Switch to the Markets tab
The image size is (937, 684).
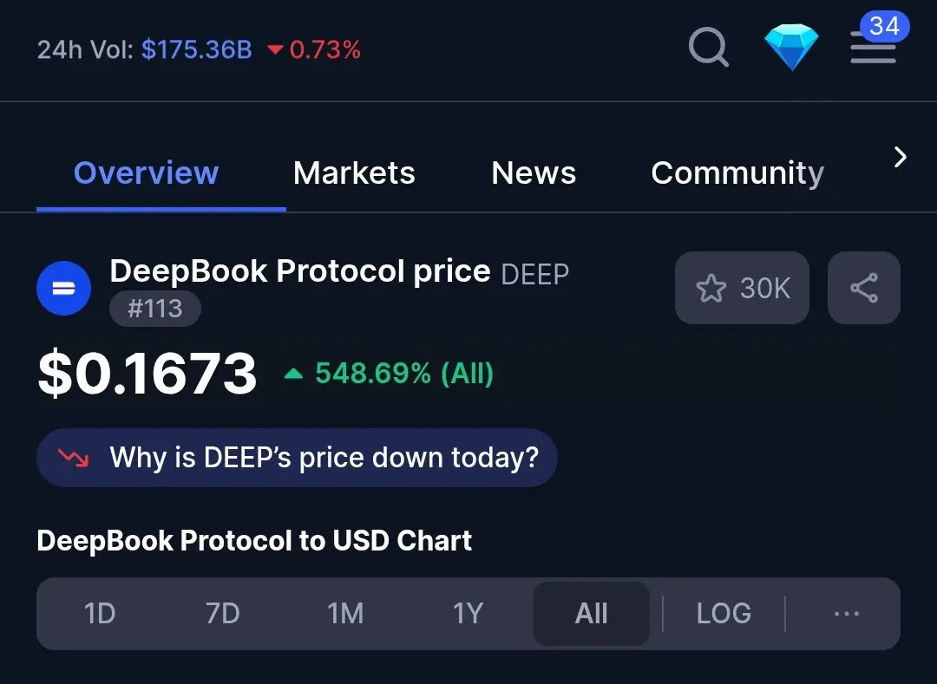[x=354, y=173]
